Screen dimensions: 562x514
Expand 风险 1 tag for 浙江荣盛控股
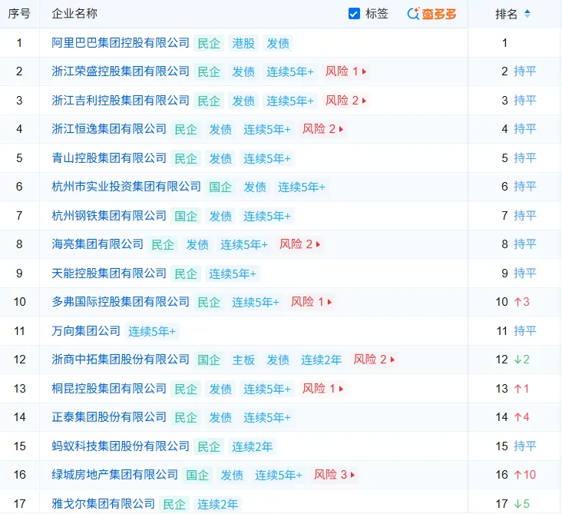click(x=345, y=71)
